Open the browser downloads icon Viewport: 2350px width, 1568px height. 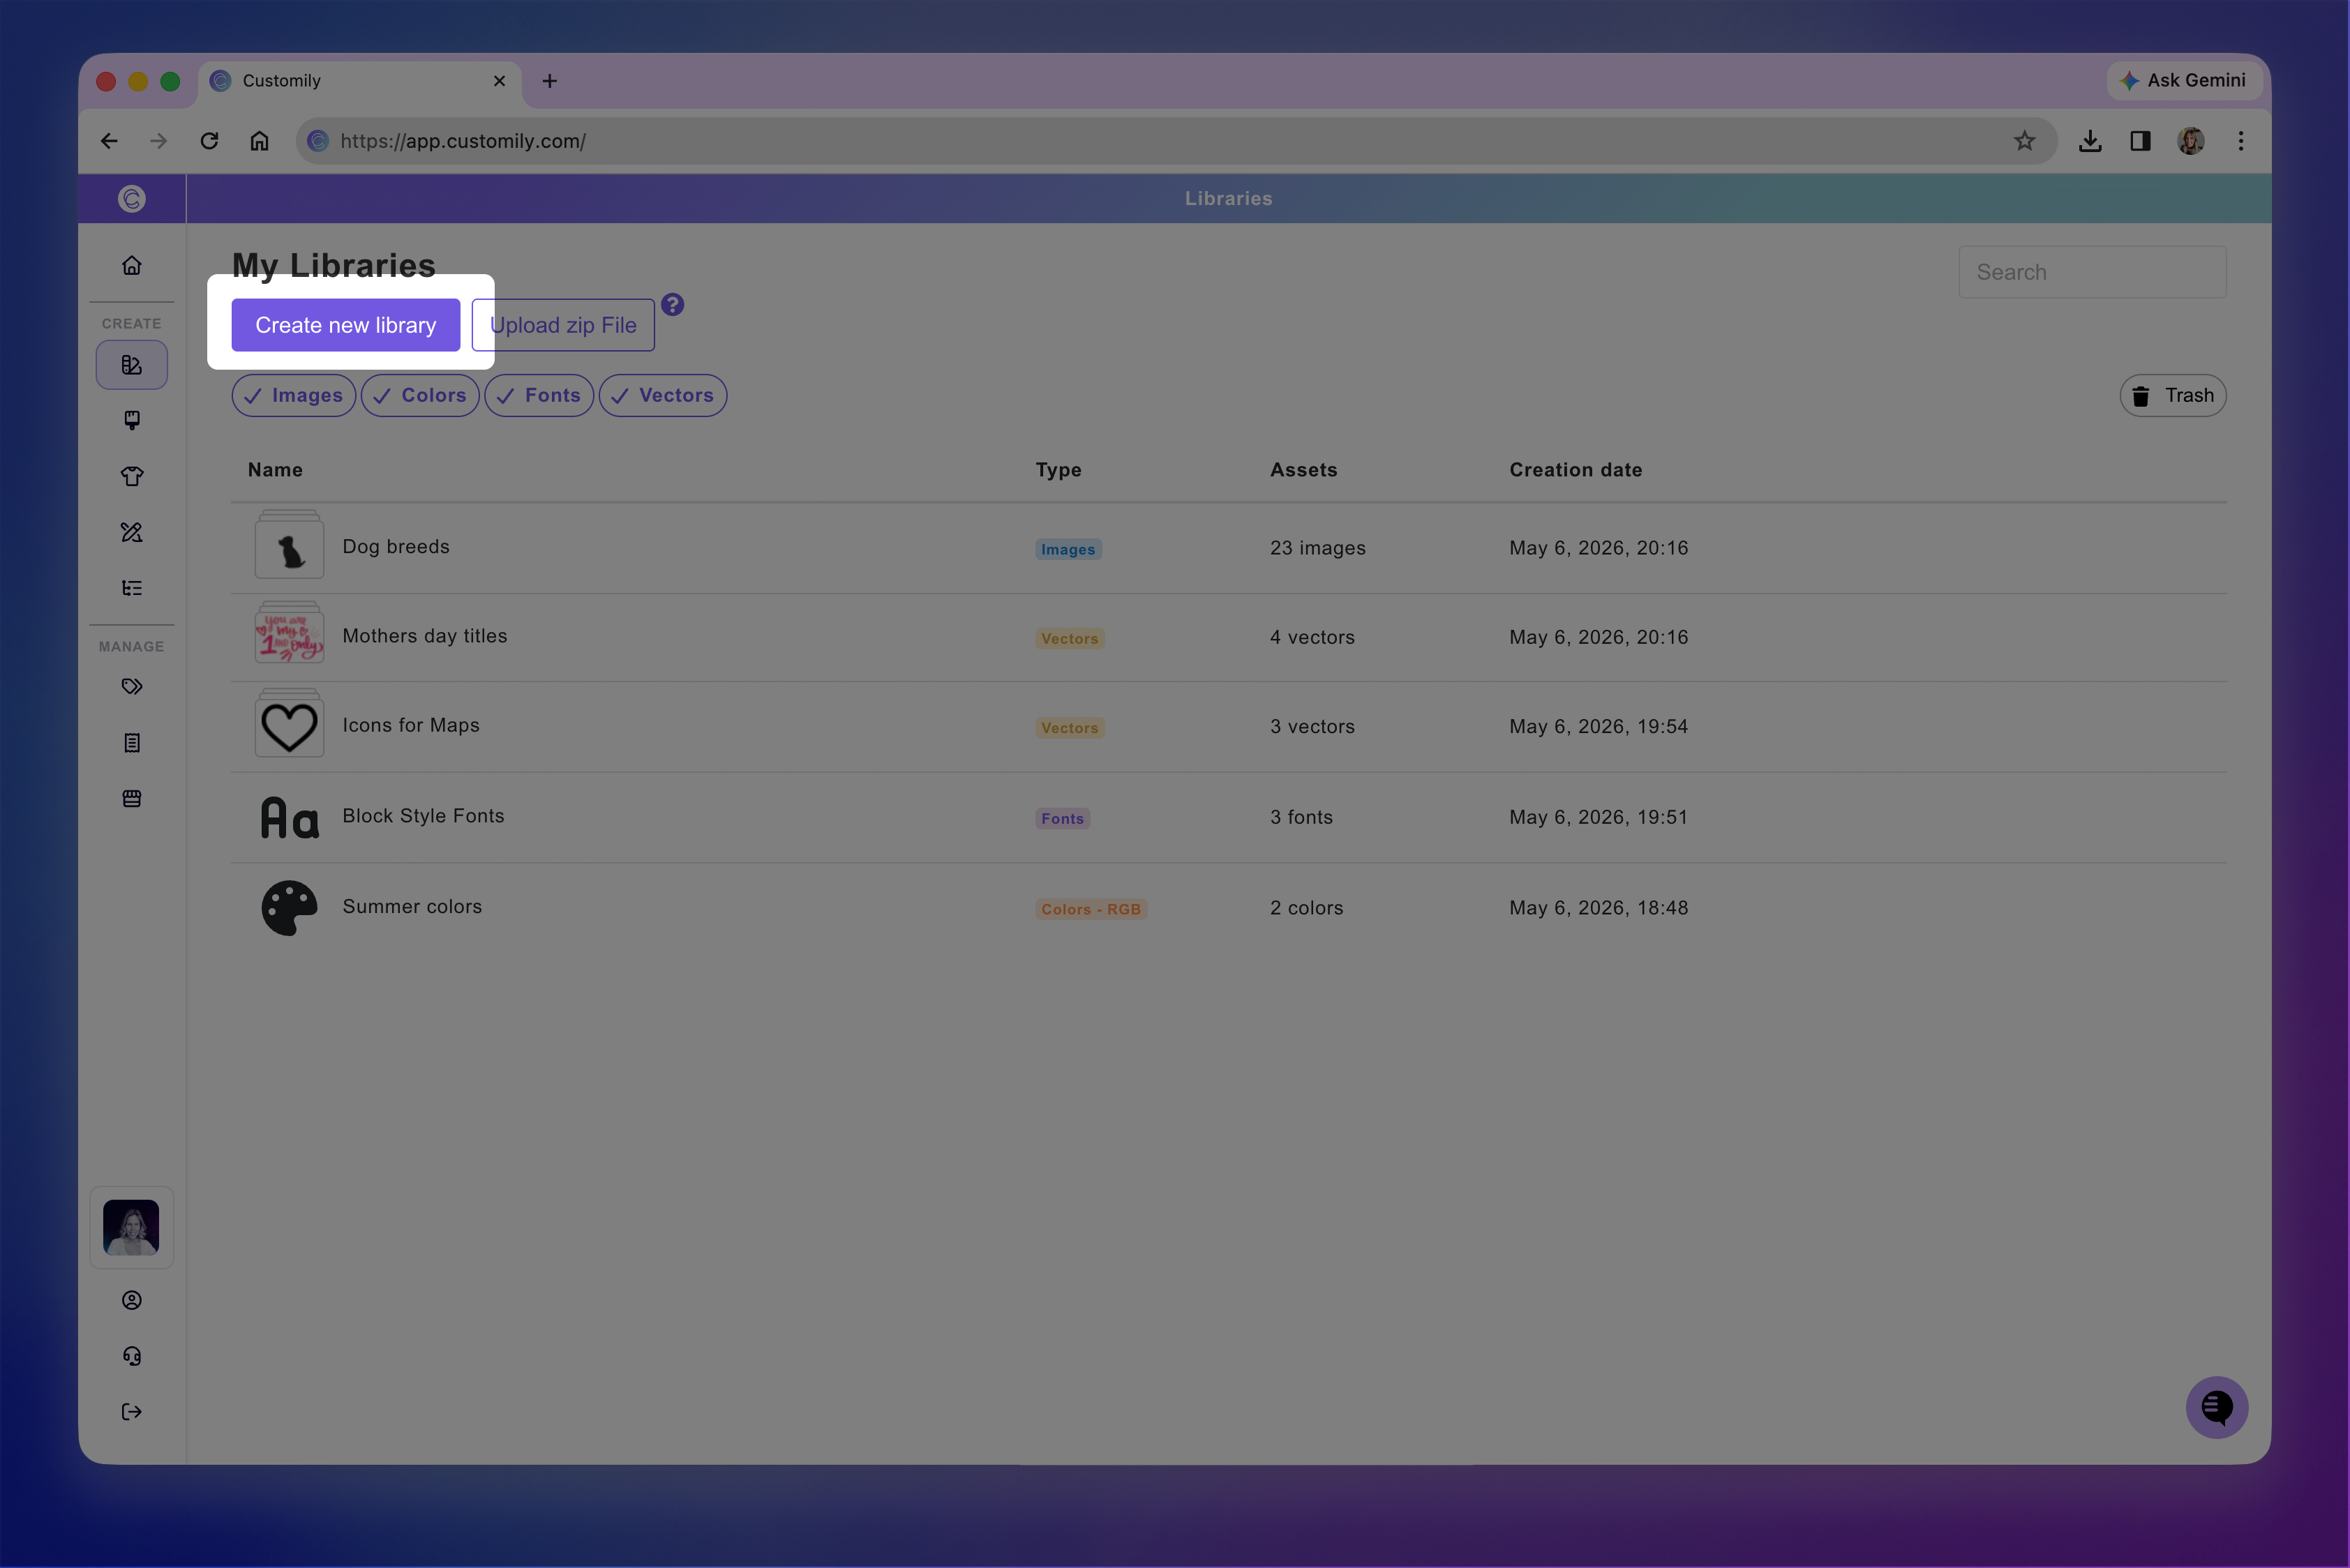pyautogui.click(x=2090, y=141)
